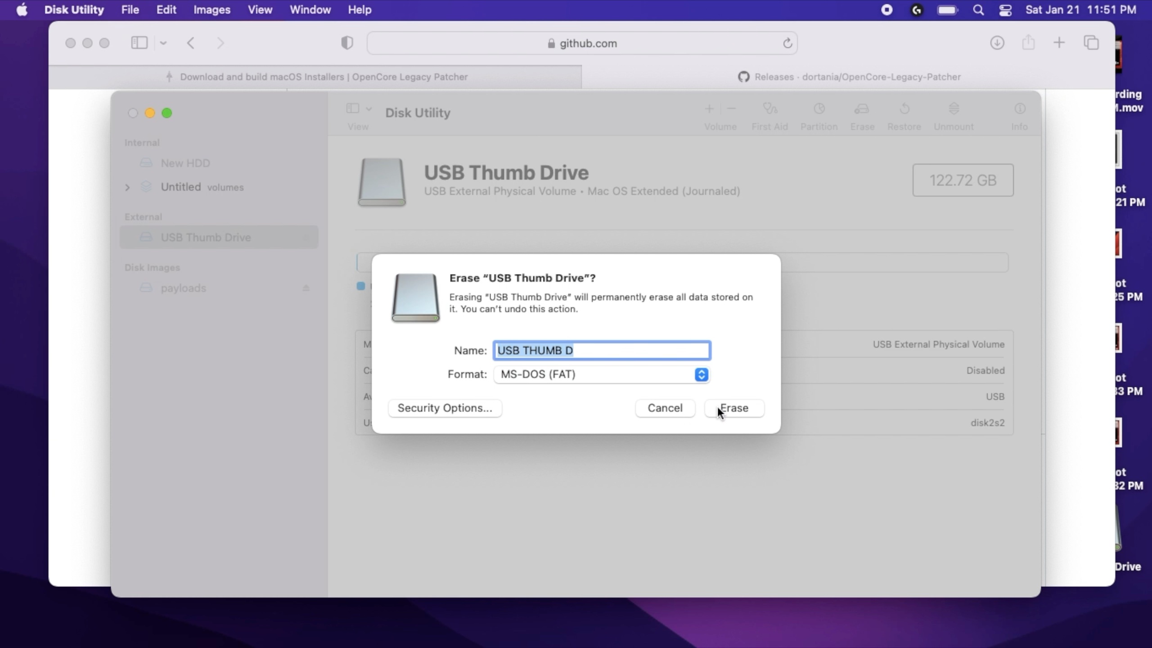
Task: Reload the page in Safari
Action: tap(787, 43)
